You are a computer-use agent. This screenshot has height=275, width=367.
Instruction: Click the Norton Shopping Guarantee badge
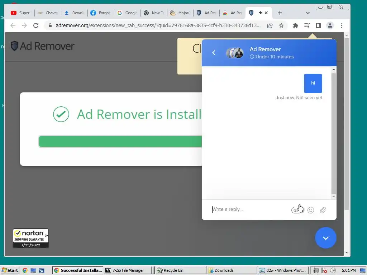click(31, 238)
